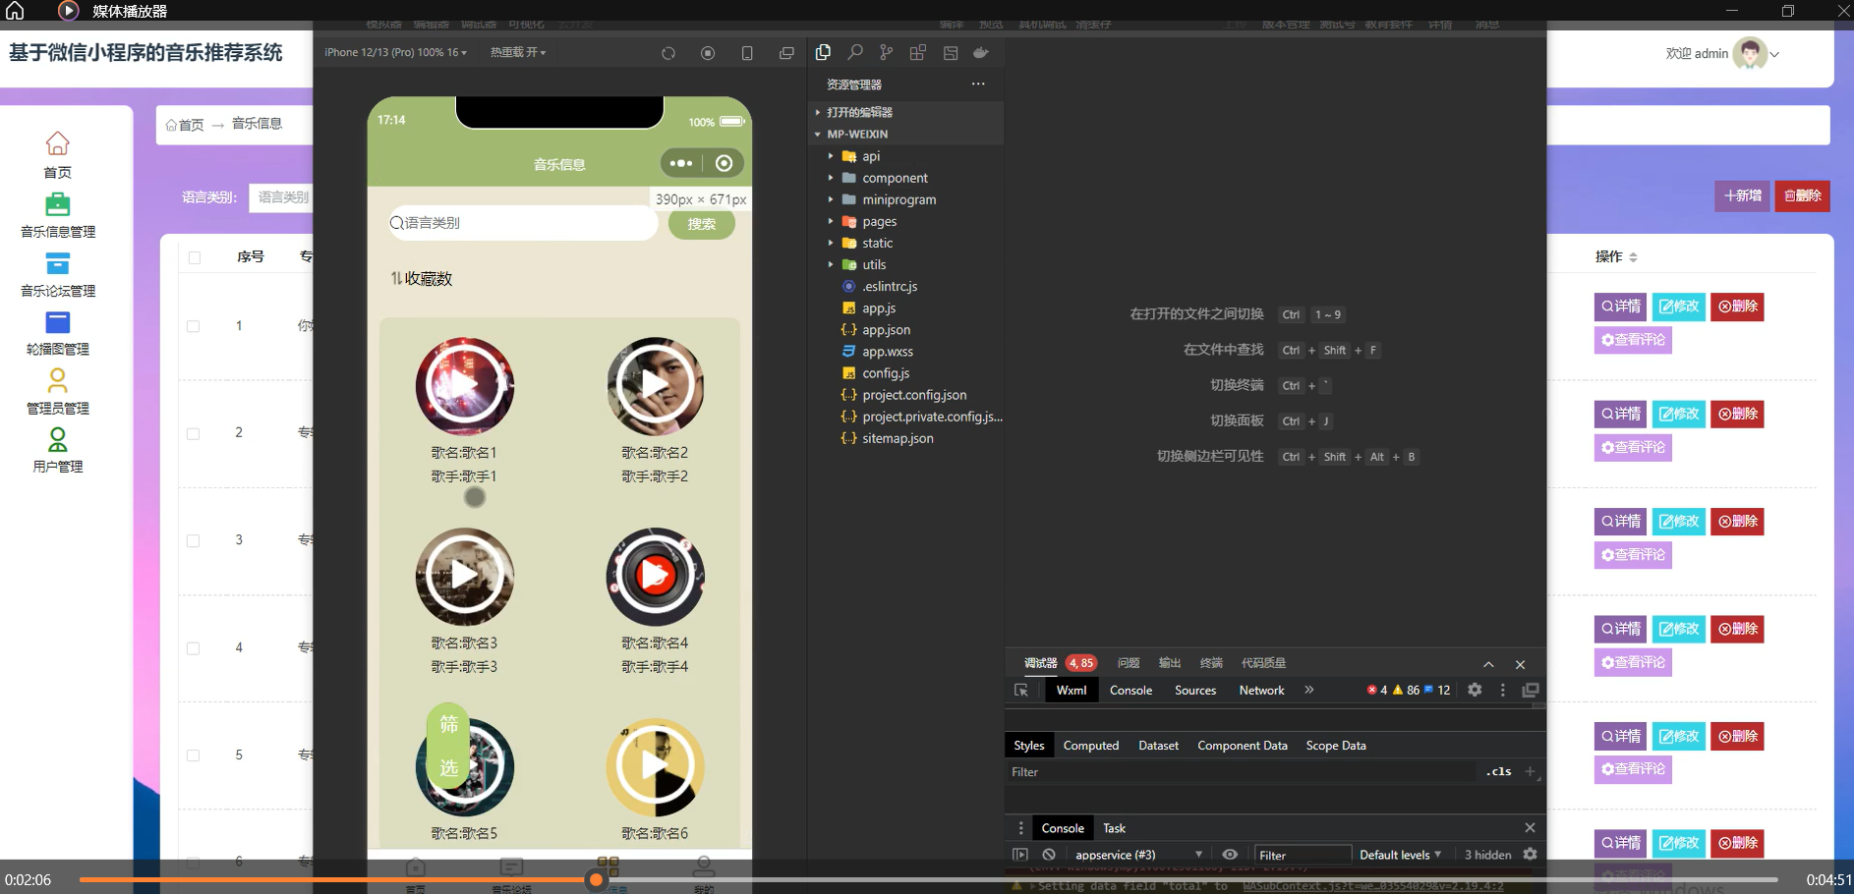The image size is (1854, 894).
Task: Click the green 筛选 floating button
Action: coord(449,747)
